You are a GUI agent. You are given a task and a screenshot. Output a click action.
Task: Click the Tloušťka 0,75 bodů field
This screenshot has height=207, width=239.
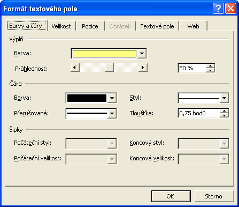tap(199, 113)
